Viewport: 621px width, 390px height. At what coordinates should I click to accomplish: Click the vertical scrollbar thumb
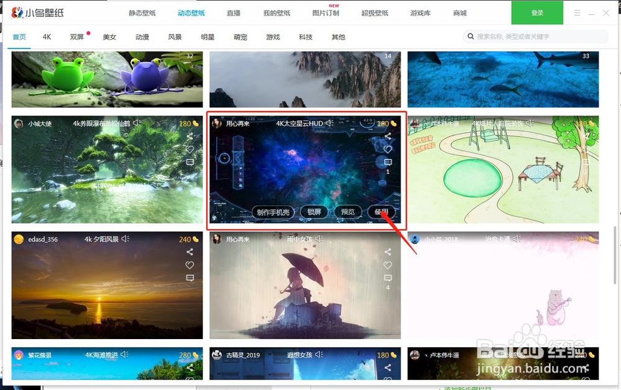click(x=615, y=255)
